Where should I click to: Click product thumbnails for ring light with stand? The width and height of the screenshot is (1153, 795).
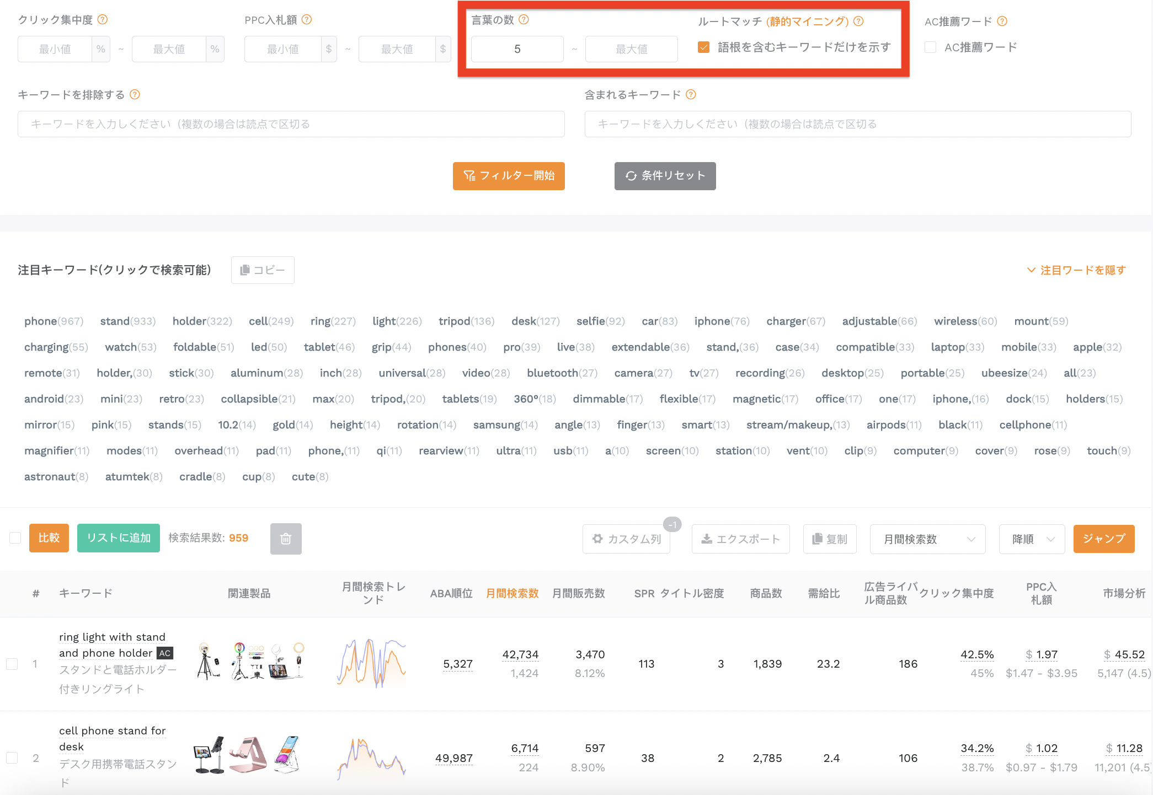[250, 662]
